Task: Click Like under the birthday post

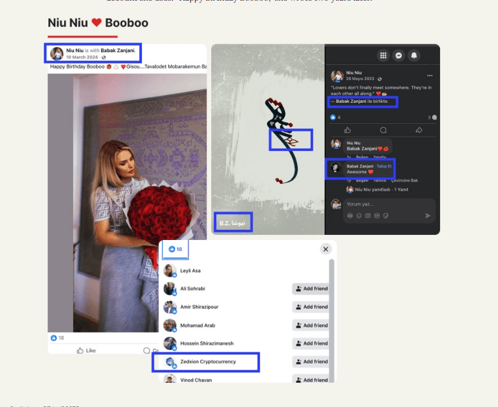Action: pyautogui.click(x=86, y=350)
